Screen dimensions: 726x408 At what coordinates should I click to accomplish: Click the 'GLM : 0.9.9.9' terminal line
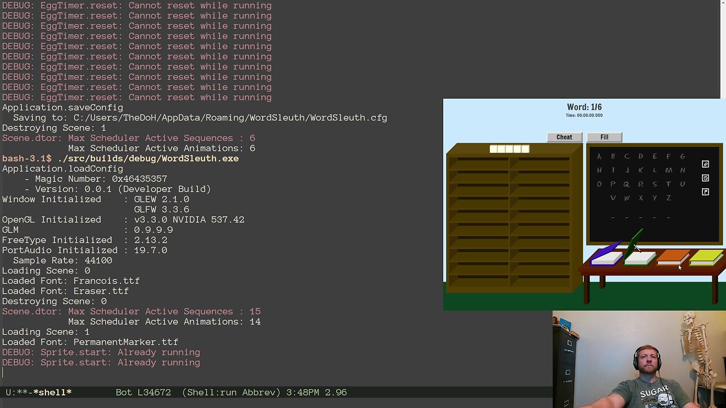click(x=87, y=230)
